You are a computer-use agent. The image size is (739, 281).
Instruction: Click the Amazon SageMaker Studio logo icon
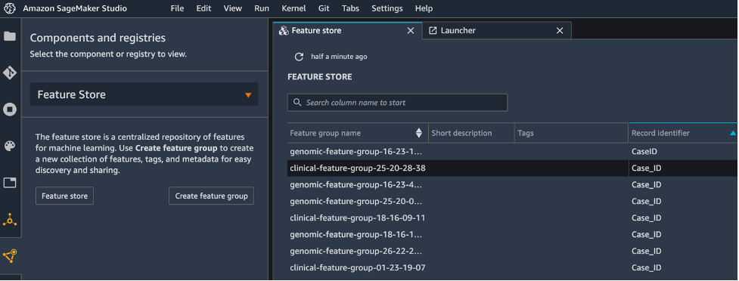click(x=10, y=8)
